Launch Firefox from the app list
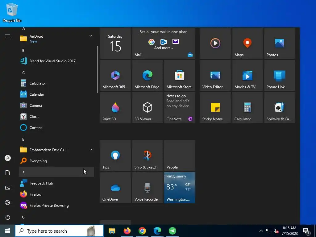316x237 pixels. click(56, 194)
